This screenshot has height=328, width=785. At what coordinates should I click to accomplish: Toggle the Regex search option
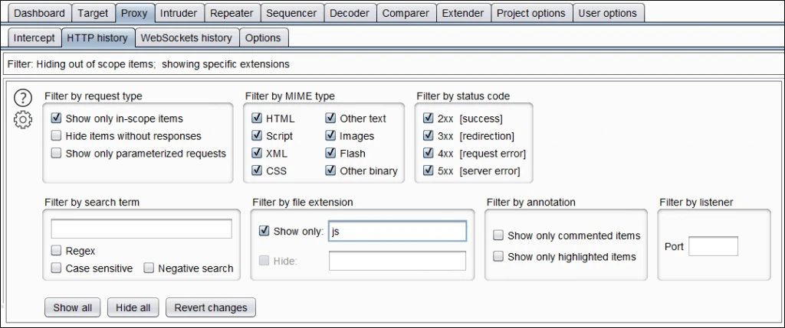point(57,251)
